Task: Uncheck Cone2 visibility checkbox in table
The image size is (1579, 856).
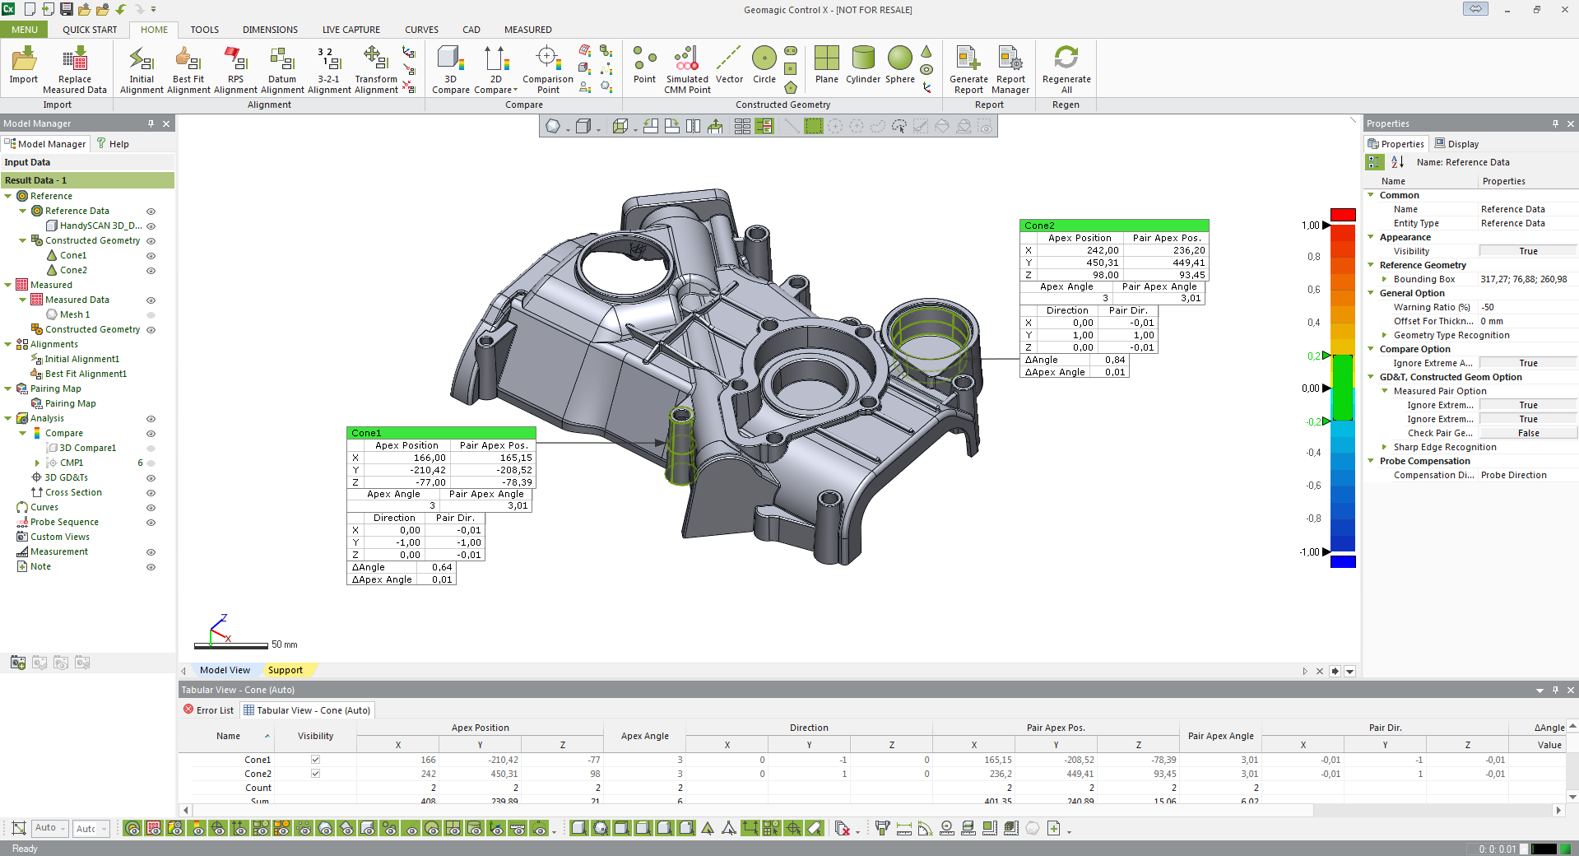Action: 315,774
